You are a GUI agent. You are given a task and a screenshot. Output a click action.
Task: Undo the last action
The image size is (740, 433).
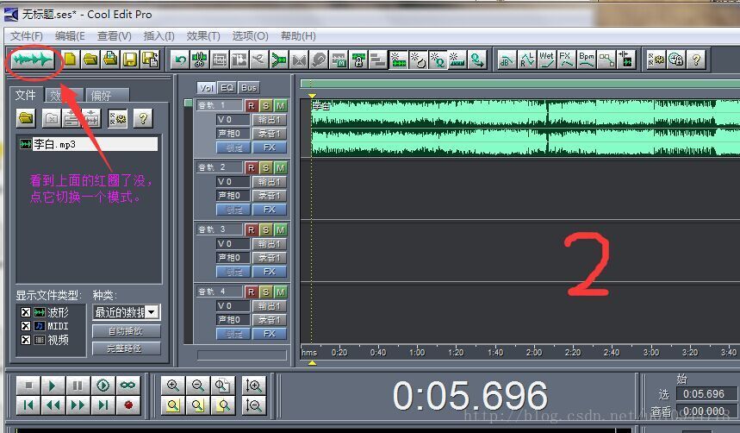point(180,60)
